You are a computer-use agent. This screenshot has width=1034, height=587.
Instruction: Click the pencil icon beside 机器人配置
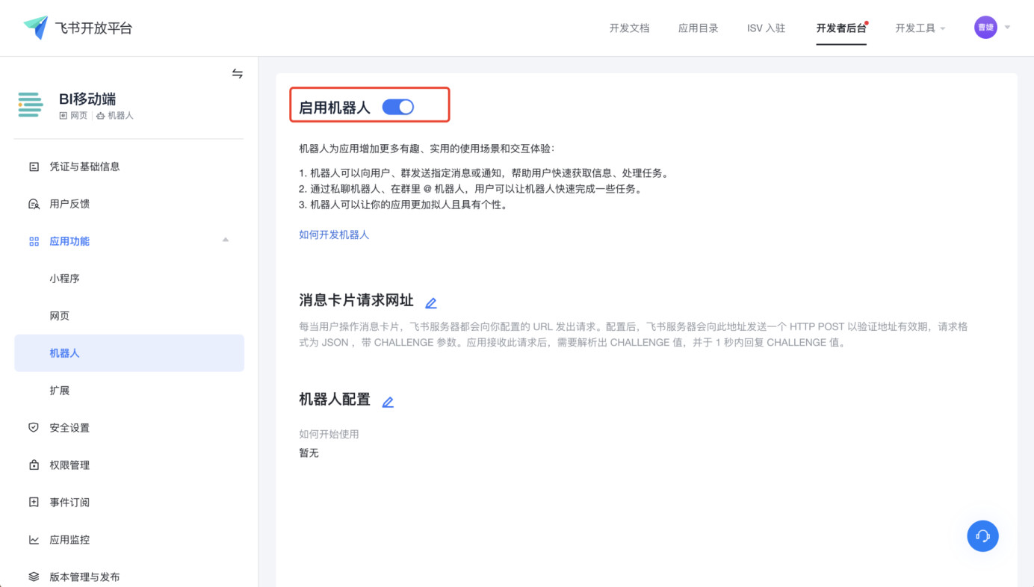click(x=388, y=402)
